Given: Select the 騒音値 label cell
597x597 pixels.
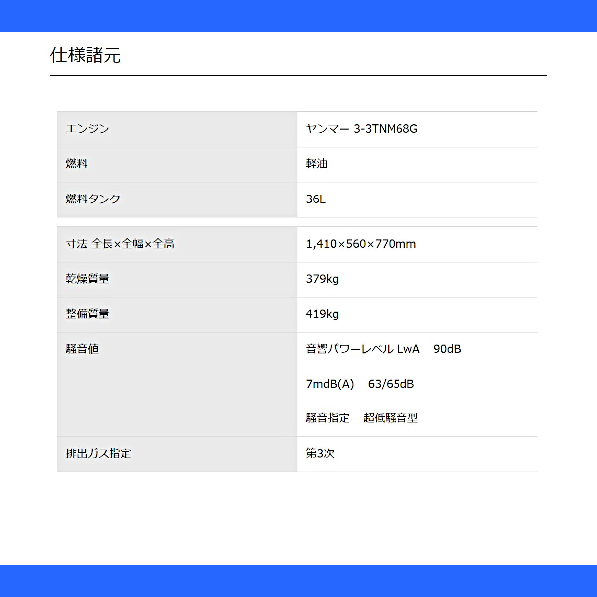Looking at the screenshot, I should click(177, 385).
